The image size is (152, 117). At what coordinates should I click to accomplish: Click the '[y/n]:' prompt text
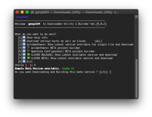(104, 72)
